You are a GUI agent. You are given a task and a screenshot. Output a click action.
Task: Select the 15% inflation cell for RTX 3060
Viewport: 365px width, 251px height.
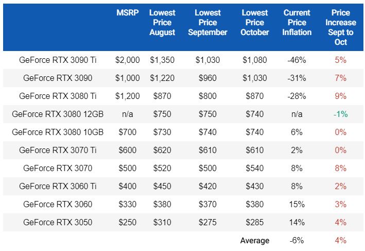point(297,204)
